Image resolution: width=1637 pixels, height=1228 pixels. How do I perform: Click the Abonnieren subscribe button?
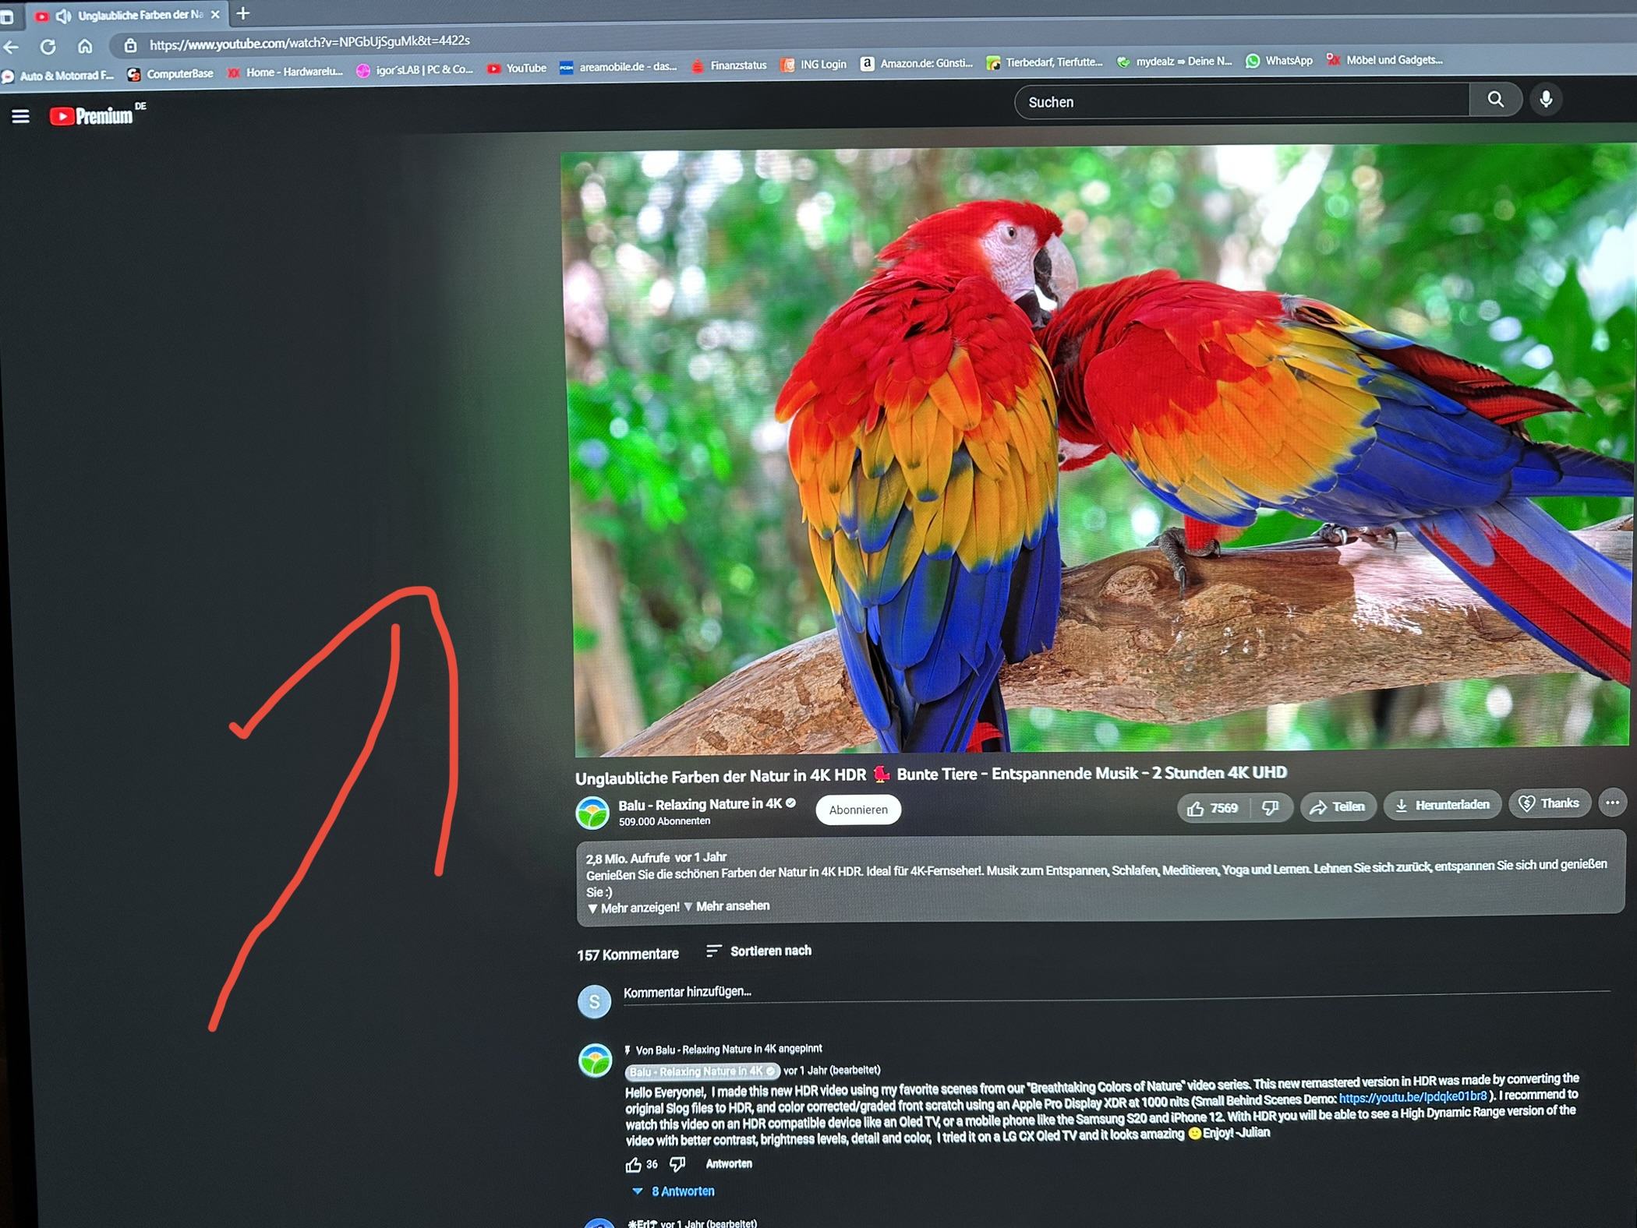857,810
